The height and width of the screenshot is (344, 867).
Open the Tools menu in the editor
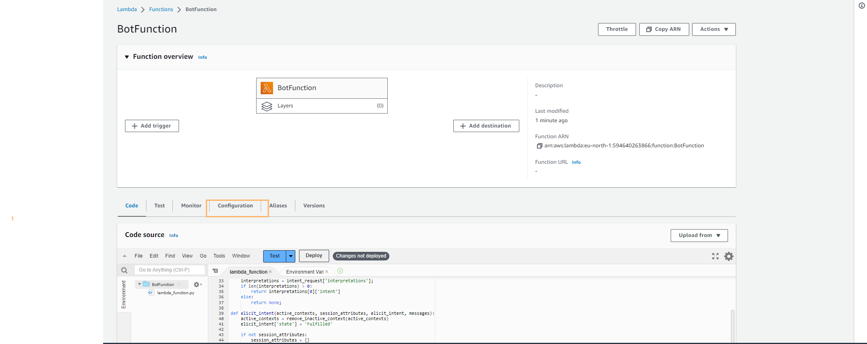(x=219, y=256)
